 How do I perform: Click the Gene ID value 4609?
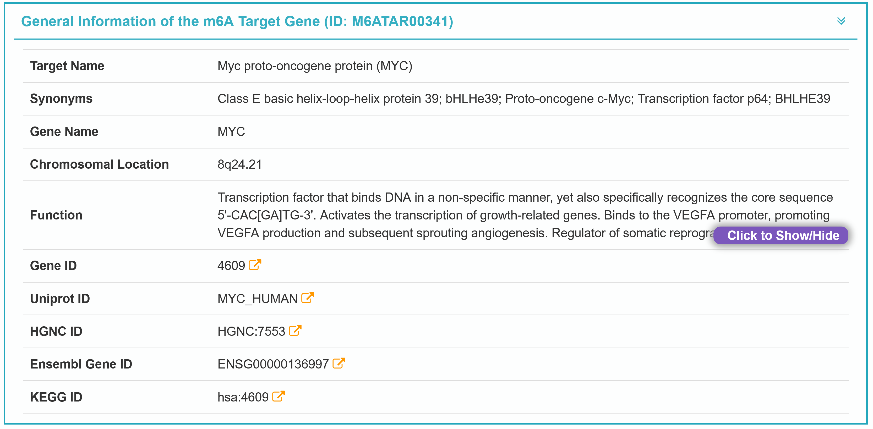(x=231, y=266)
